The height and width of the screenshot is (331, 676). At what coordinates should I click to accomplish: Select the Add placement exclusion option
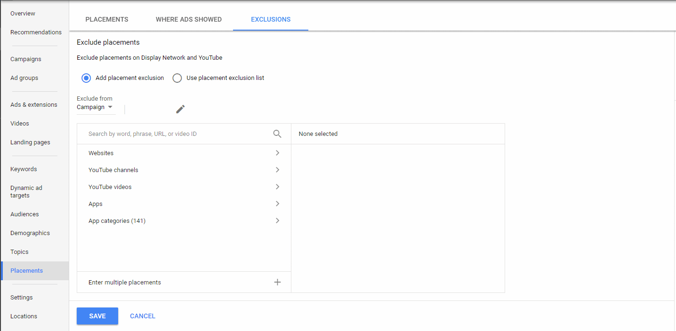(x=86, y=78)
